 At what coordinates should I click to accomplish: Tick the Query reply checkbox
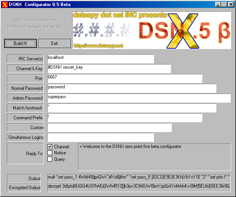50,159
